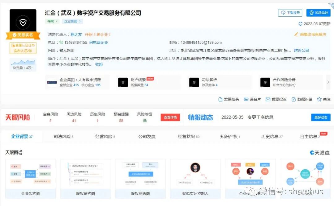Open the 企业架构图 thumbnail
This screenshot has width=334, height=206.
tap(31, 179)
